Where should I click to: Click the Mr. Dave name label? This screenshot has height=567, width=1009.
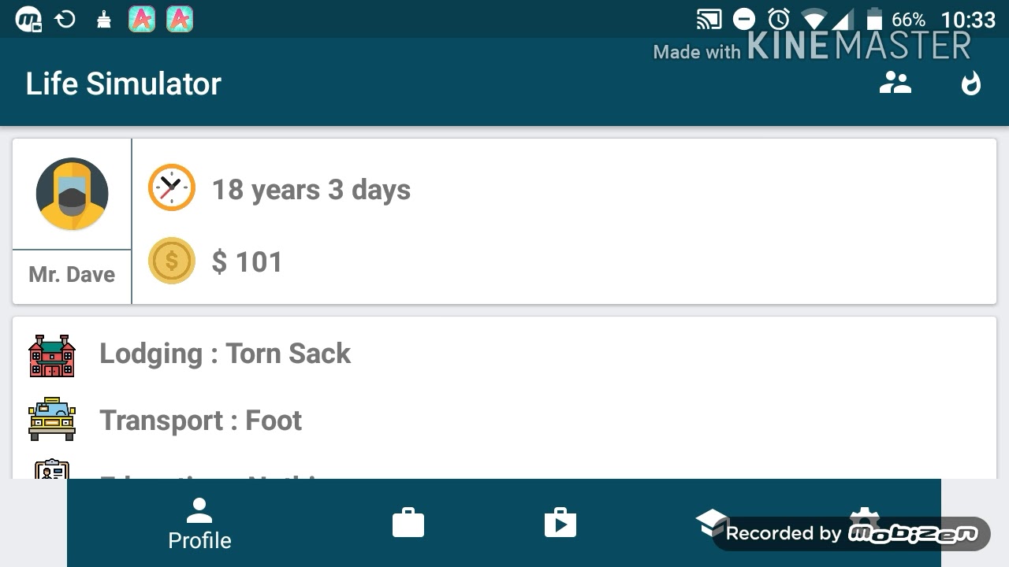(x=72, y=275)
